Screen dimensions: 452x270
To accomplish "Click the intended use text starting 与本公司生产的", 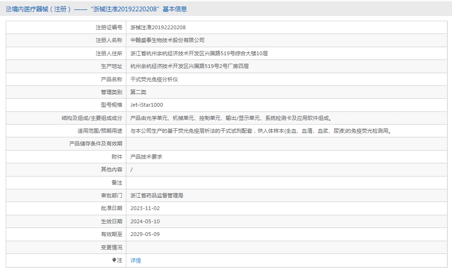I will point(261,131).
